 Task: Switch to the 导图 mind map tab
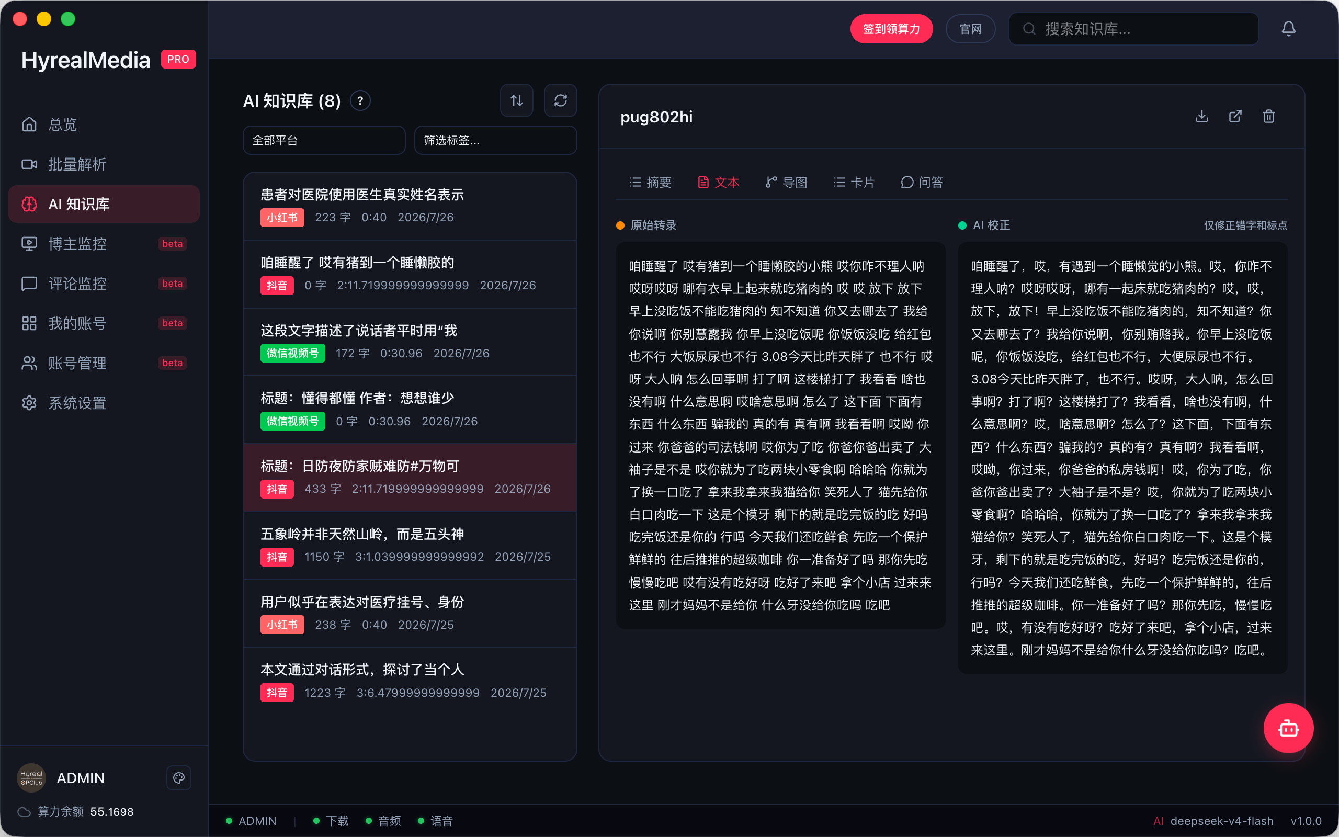(786, 183)
